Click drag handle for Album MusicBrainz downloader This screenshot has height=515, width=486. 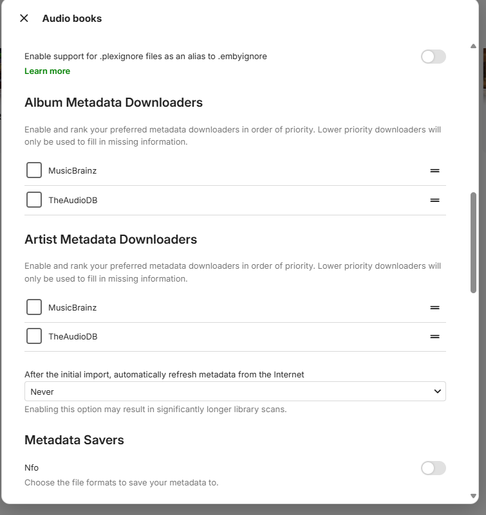pyautogui.click(x=435, y=171)
